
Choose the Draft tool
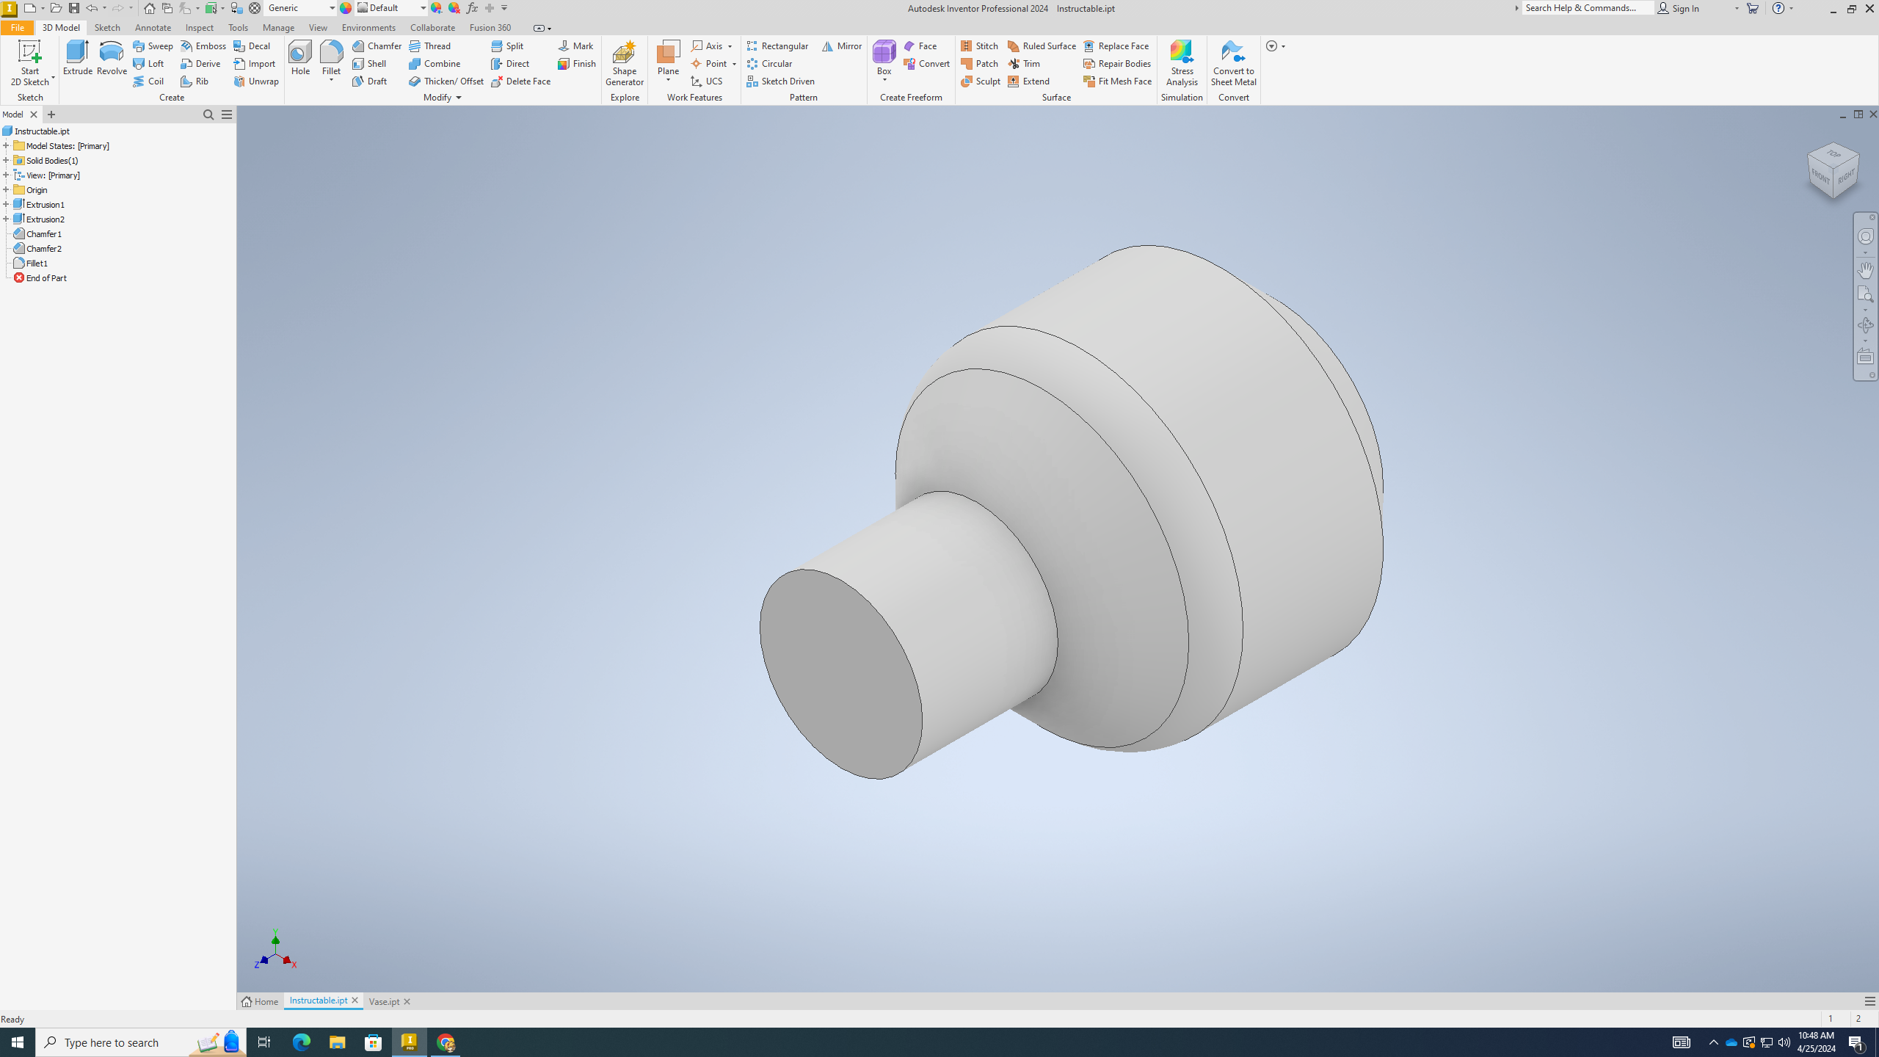pyautogui.click(x=369, y=81)
